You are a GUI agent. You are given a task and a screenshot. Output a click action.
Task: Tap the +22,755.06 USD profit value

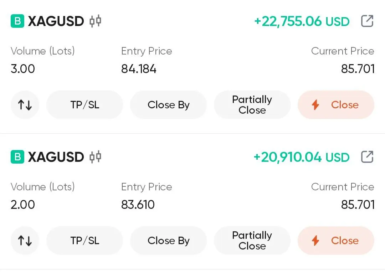tap(302, 21)
